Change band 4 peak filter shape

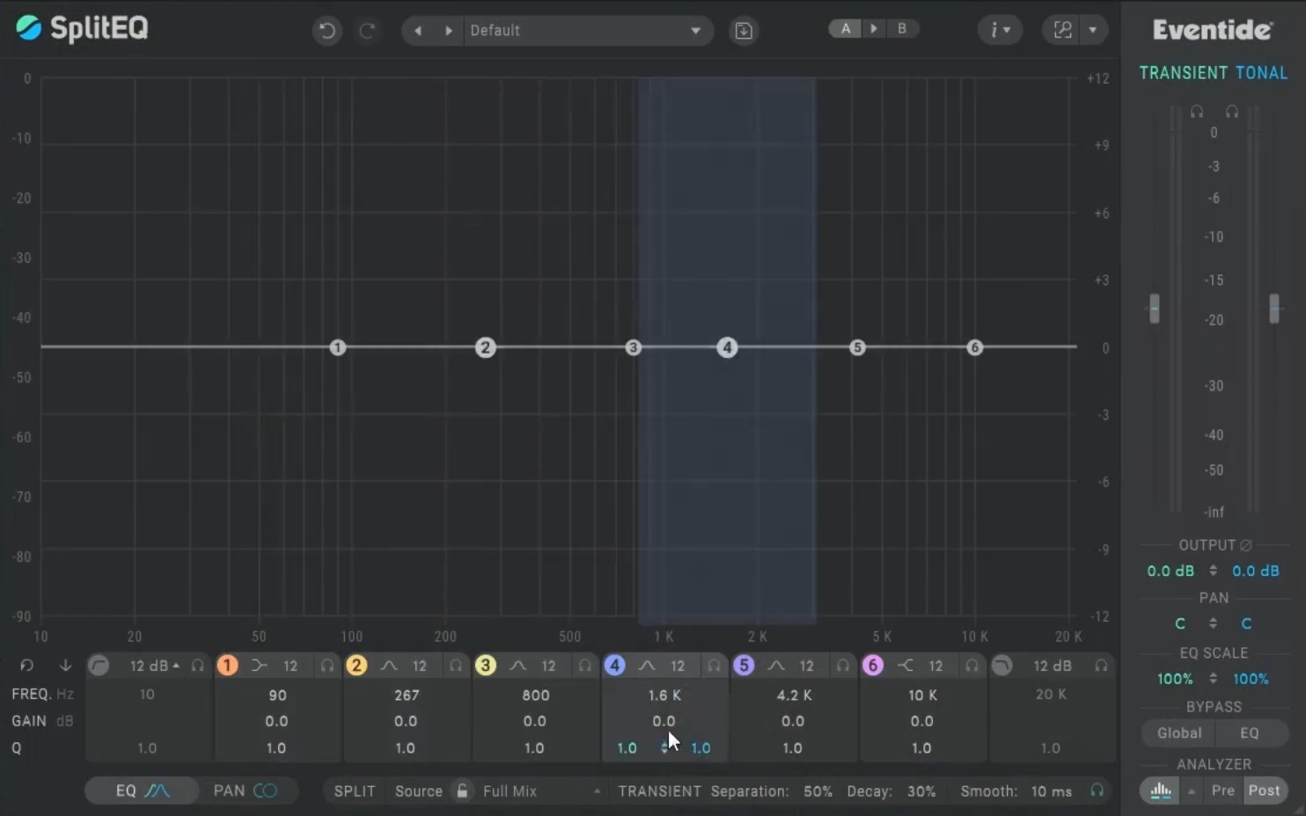point(647,666)
